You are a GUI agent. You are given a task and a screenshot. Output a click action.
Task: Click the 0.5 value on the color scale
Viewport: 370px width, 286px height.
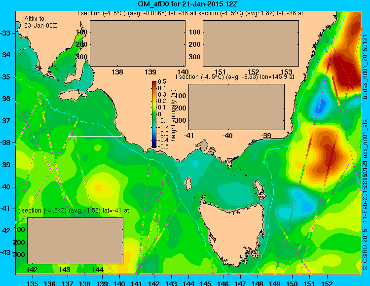click(162, 82)
